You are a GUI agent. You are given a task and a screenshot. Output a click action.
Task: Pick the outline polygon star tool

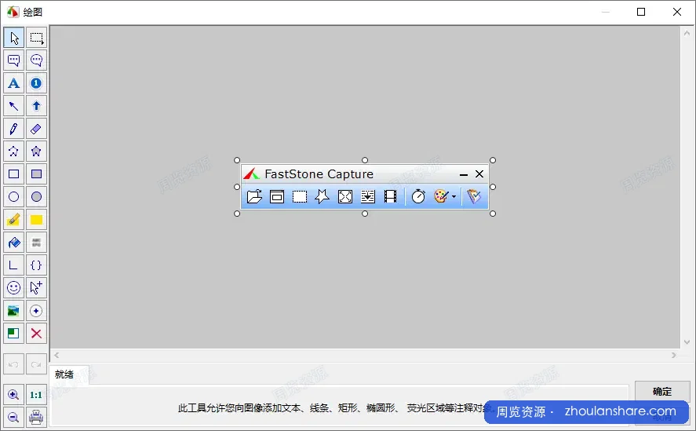(14, 152)
